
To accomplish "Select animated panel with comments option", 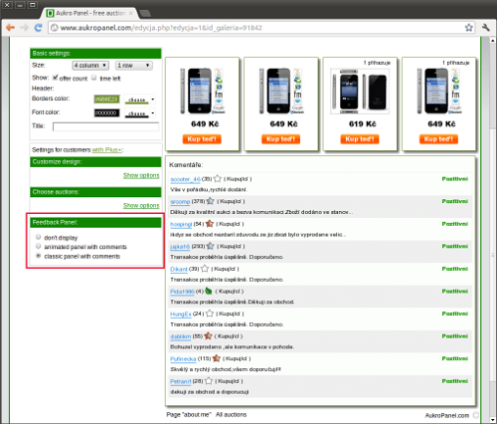I will [39, 246].
